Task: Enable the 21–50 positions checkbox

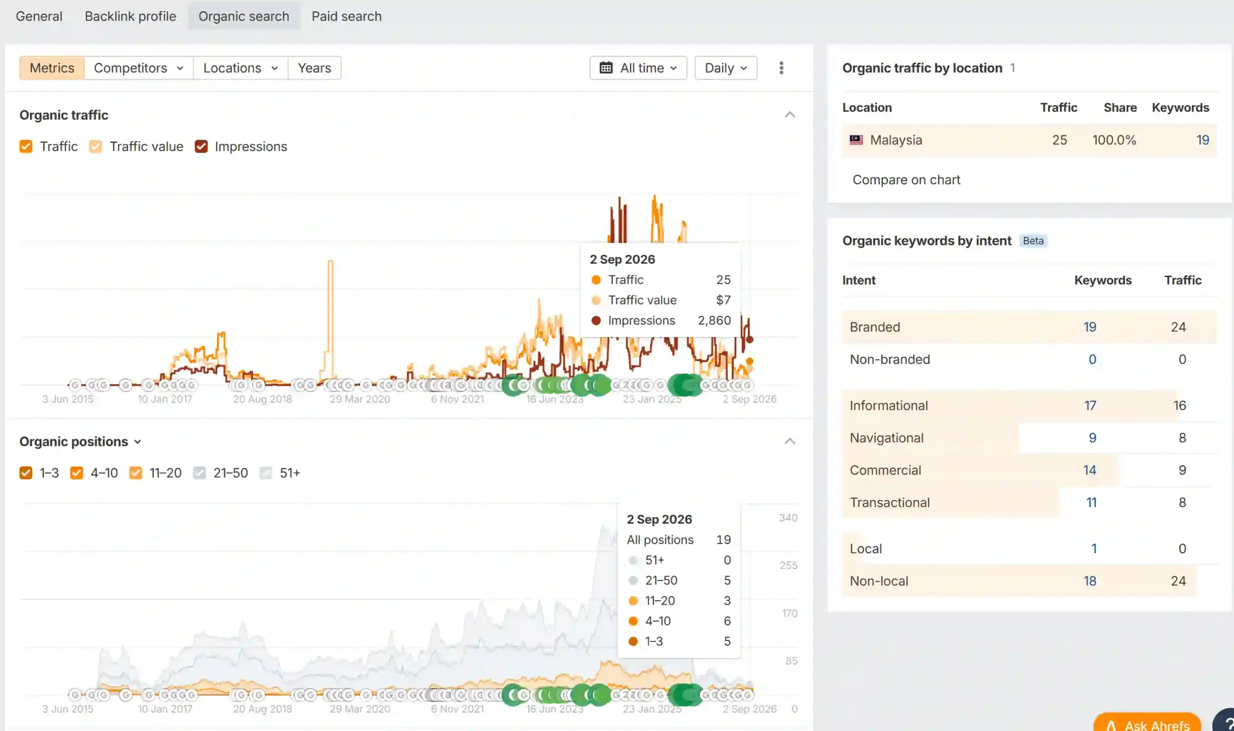Action: 200,474
